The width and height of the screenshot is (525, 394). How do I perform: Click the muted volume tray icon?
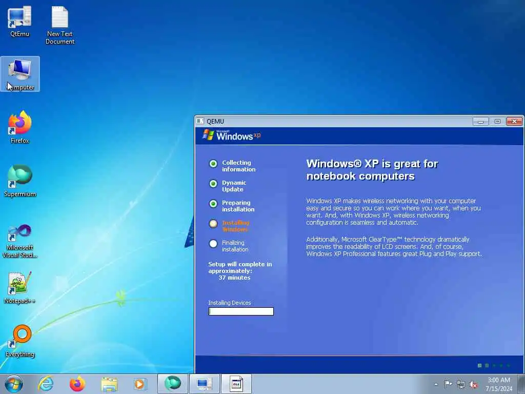(x=473, y=385)
